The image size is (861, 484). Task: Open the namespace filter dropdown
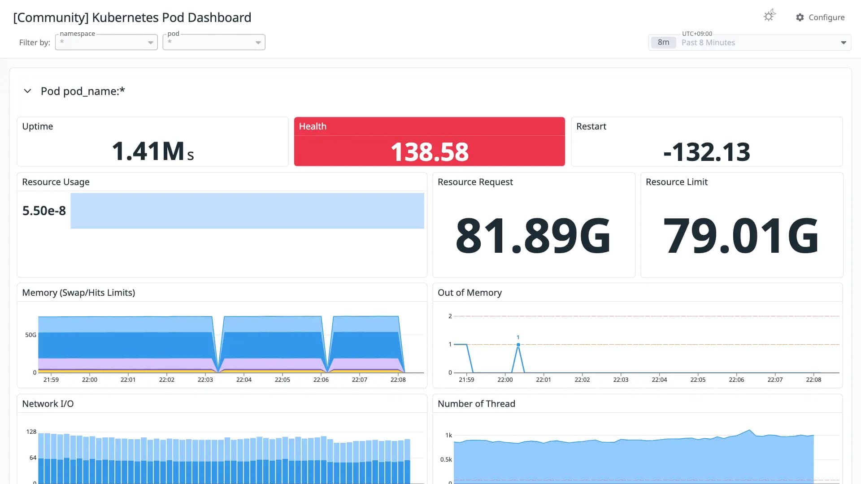pyautogui.click(x=106, y=42)
